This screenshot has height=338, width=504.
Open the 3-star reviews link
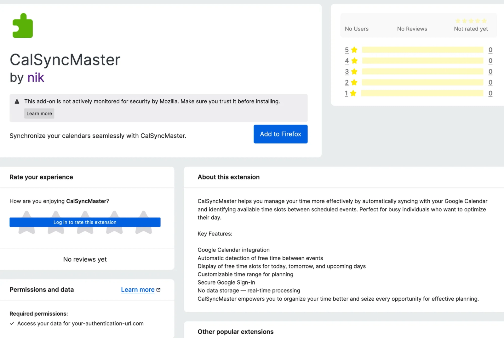[347, 72]
